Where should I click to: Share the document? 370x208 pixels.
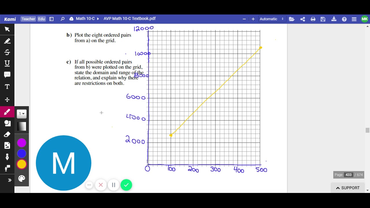pos(303,19)
